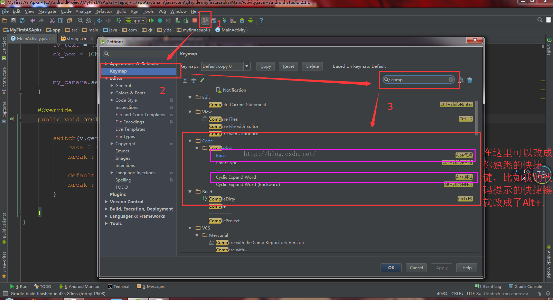The width and height of the screenshot is (553, 300).
Task: Open the Analyze menu
Action: point(83,11)
